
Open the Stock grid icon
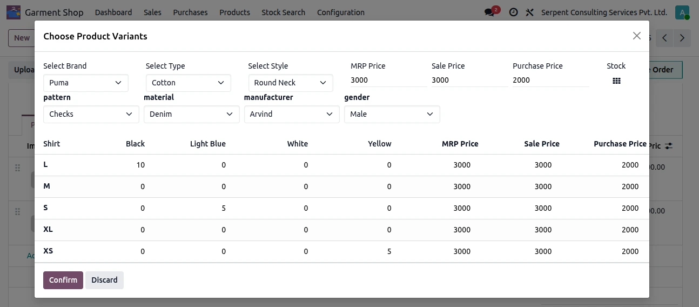click(x=616, y=81)
